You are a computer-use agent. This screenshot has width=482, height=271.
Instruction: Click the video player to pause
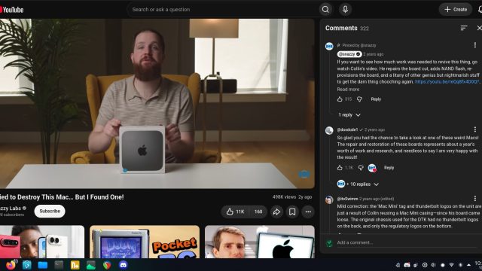point(157,104)
